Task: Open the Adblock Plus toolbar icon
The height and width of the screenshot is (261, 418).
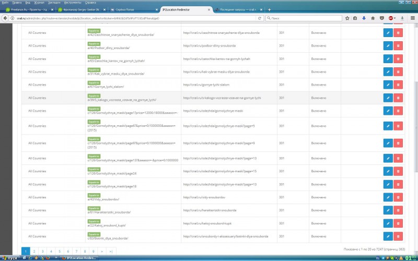Action: coord(391,18)
